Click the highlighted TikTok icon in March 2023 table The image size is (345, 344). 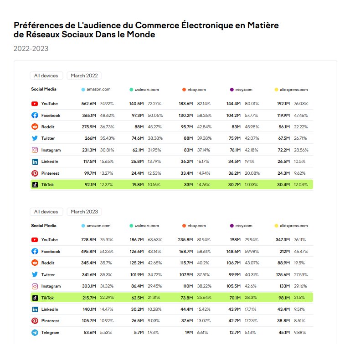click(35, 298)
